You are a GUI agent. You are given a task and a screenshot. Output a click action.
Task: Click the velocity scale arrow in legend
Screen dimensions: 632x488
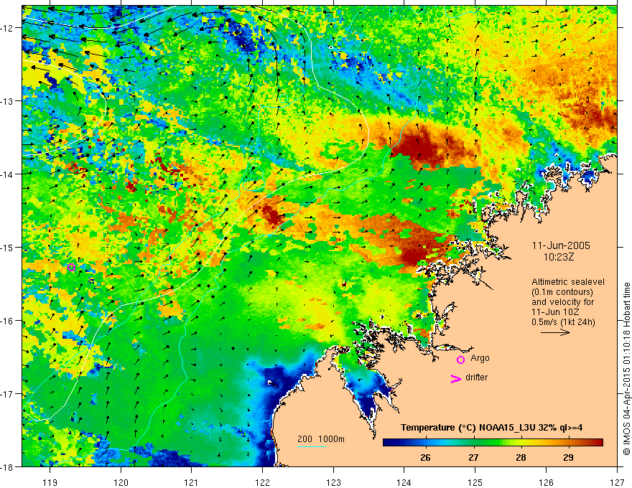point(555,332)
